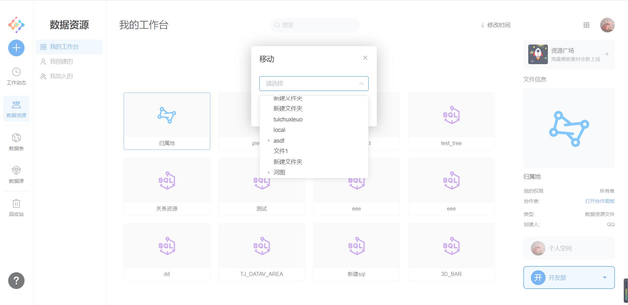The width and height of the screenshot is (628, 305).
Task: Choose asdf folder in list
Action: pyautogui.click(x=279, y=140)
